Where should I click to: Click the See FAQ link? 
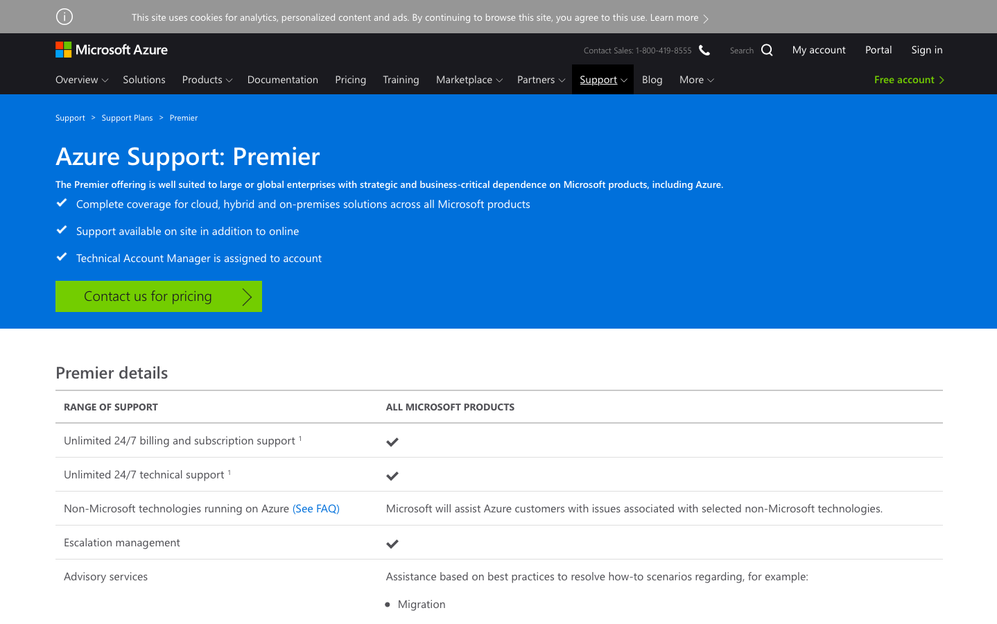[316, 509]
